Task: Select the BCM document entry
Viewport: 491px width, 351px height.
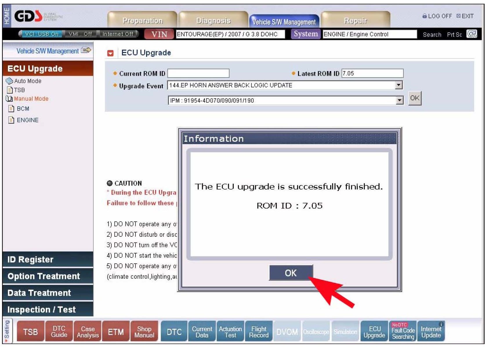Action: click(23, 109)
